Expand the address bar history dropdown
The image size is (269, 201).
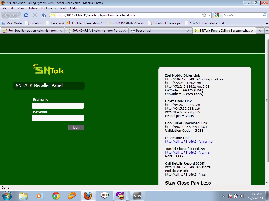(x=209, y=15)
